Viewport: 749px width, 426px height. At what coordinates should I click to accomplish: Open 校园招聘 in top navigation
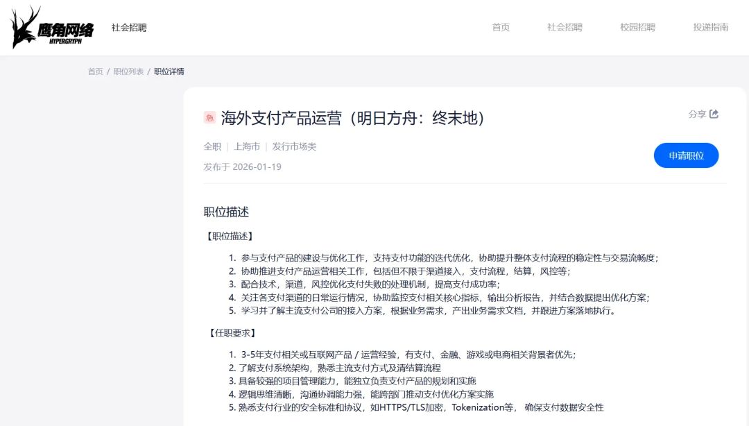pyautogui.click(x=638, y=27)
